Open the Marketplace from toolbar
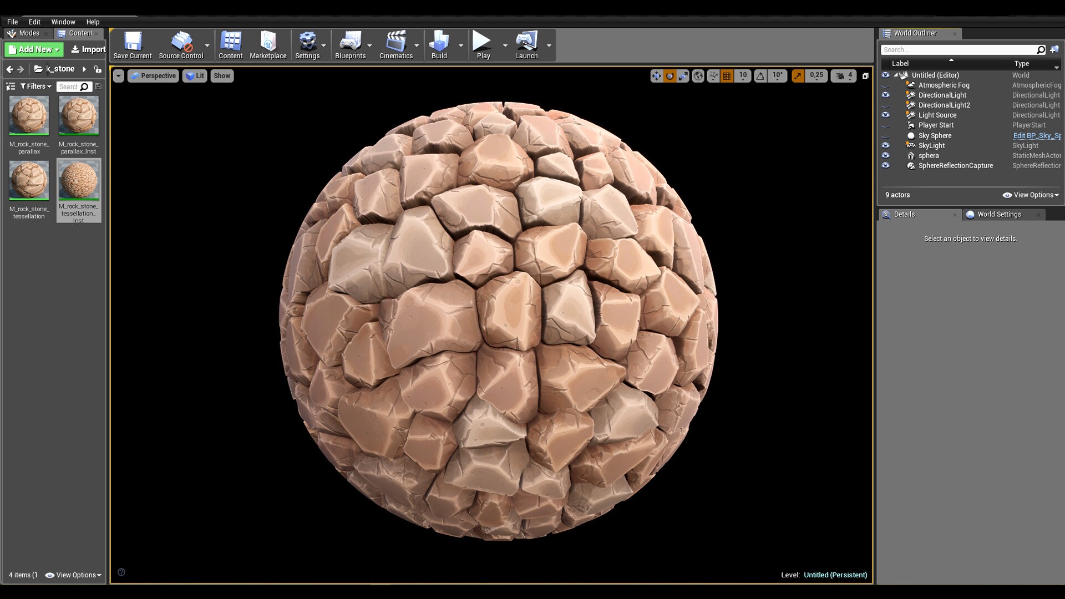 (268, 45)
